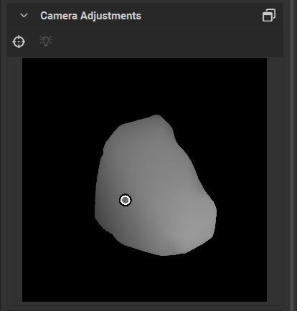Click the dark margin right of preview
Screen dimensions: 297x311
coord(275,179)
